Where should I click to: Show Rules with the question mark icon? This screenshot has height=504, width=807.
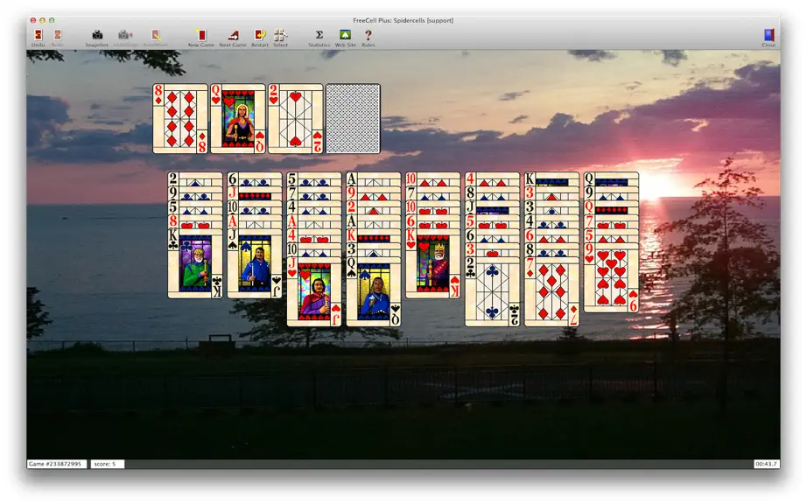pyautogui.click(x=368, y=38)
